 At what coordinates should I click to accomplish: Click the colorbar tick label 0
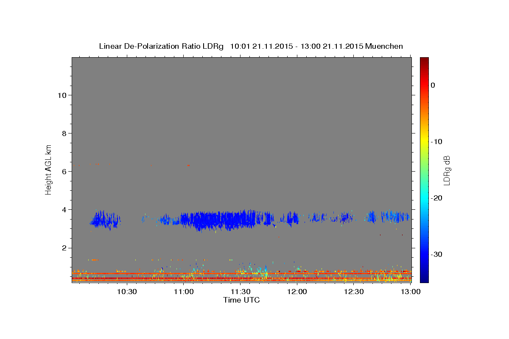pyautogui.click(x=433, y=85)
